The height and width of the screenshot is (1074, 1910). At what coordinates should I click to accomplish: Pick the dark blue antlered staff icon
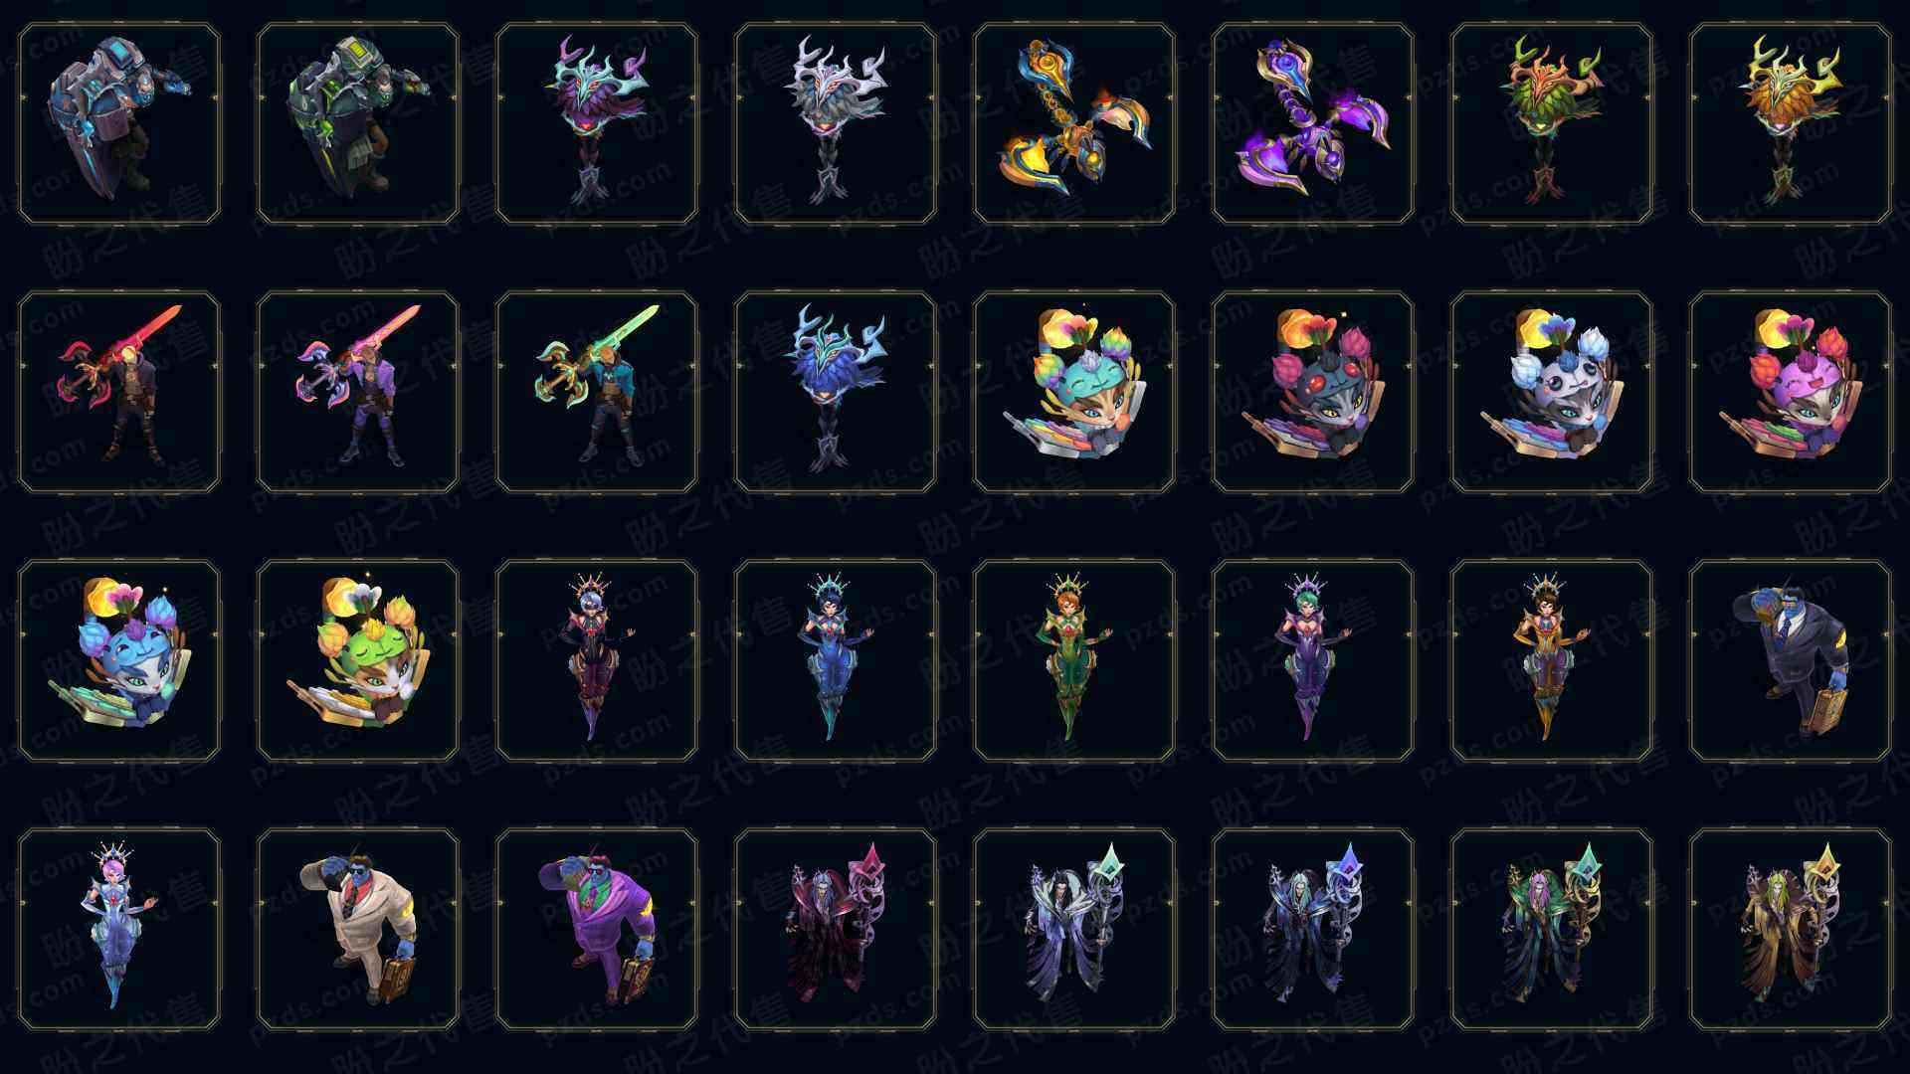tap(836, 392)
